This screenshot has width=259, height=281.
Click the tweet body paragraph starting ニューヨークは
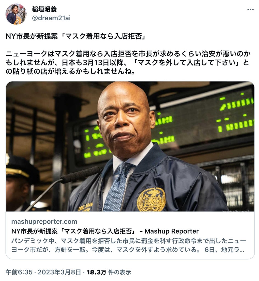(x=128, y=63)
